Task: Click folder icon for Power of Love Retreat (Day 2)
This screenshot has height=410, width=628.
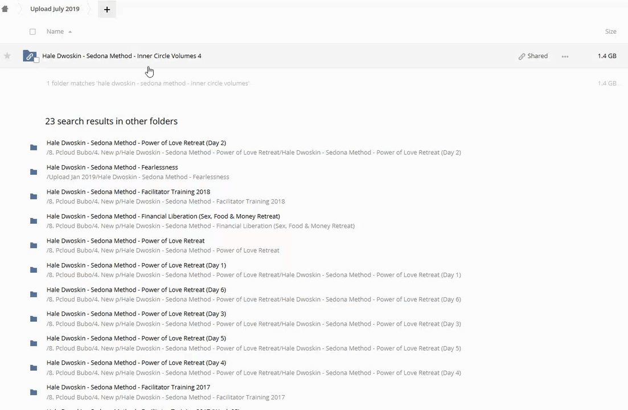Action: coord(34,147)
